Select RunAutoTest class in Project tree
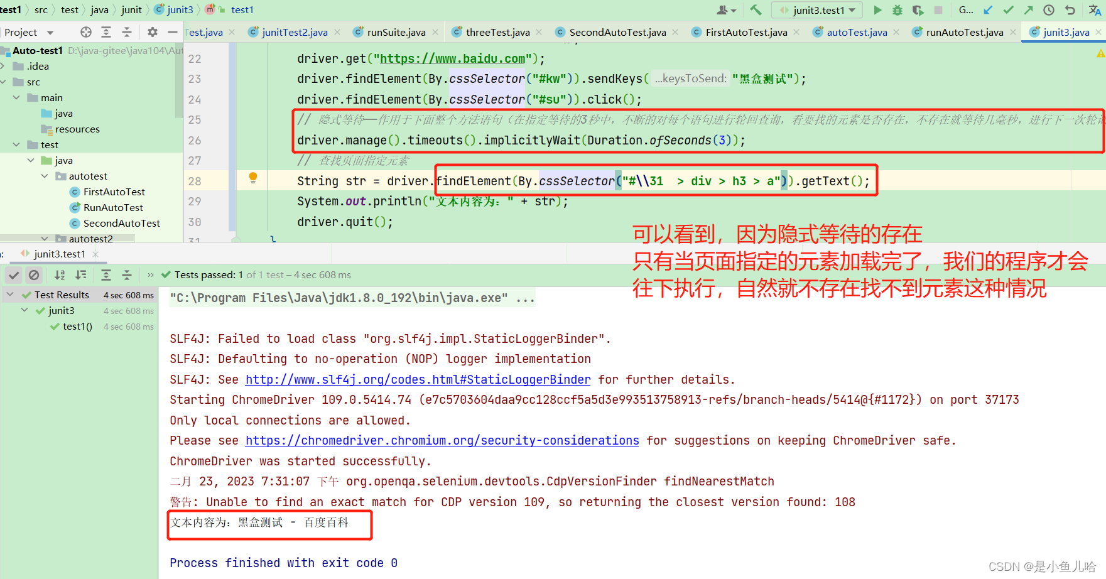The image size is (1106, 579). 113,207
